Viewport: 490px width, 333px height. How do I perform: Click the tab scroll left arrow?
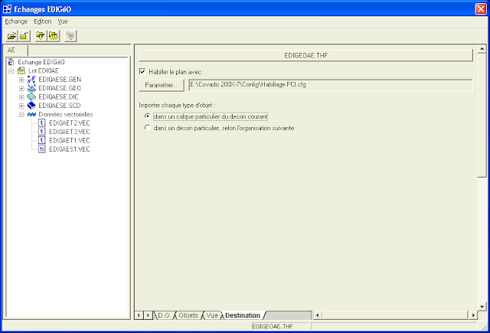coord(139,315)
